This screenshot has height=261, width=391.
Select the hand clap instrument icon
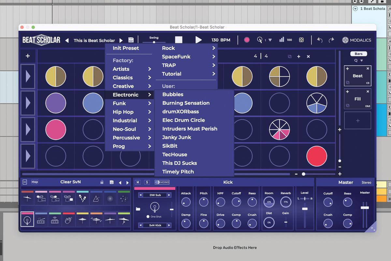[68, 220]
